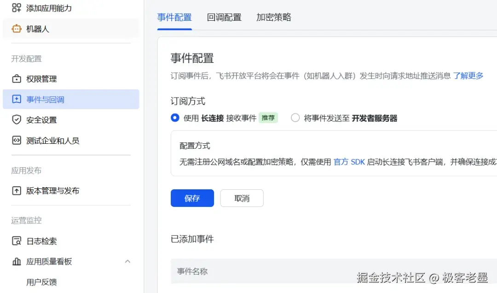Select 使用长连接接收事件 radio option
Screen dimensions: 497x293
[x=175, y=118]
